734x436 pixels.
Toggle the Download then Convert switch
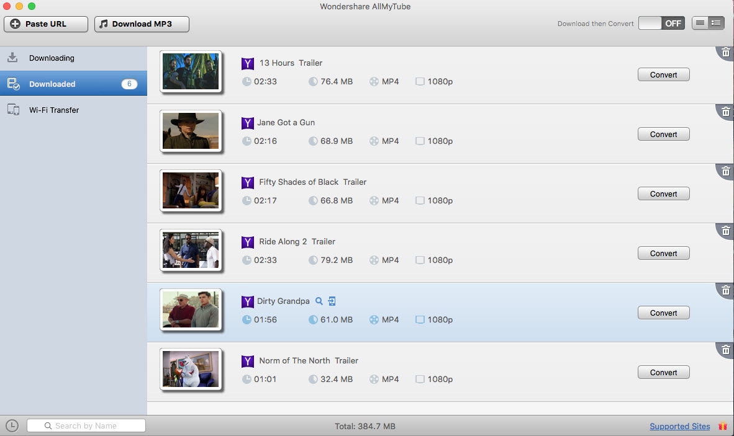click(x=661, y=24)
